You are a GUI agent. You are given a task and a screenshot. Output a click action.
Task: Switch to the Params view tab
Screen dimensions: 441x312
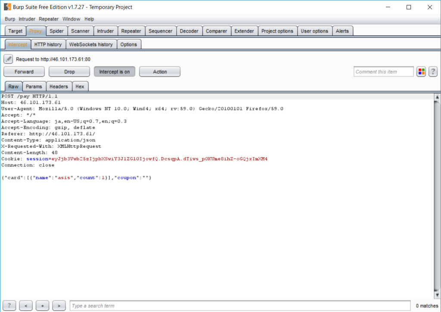tap(34, 86)
